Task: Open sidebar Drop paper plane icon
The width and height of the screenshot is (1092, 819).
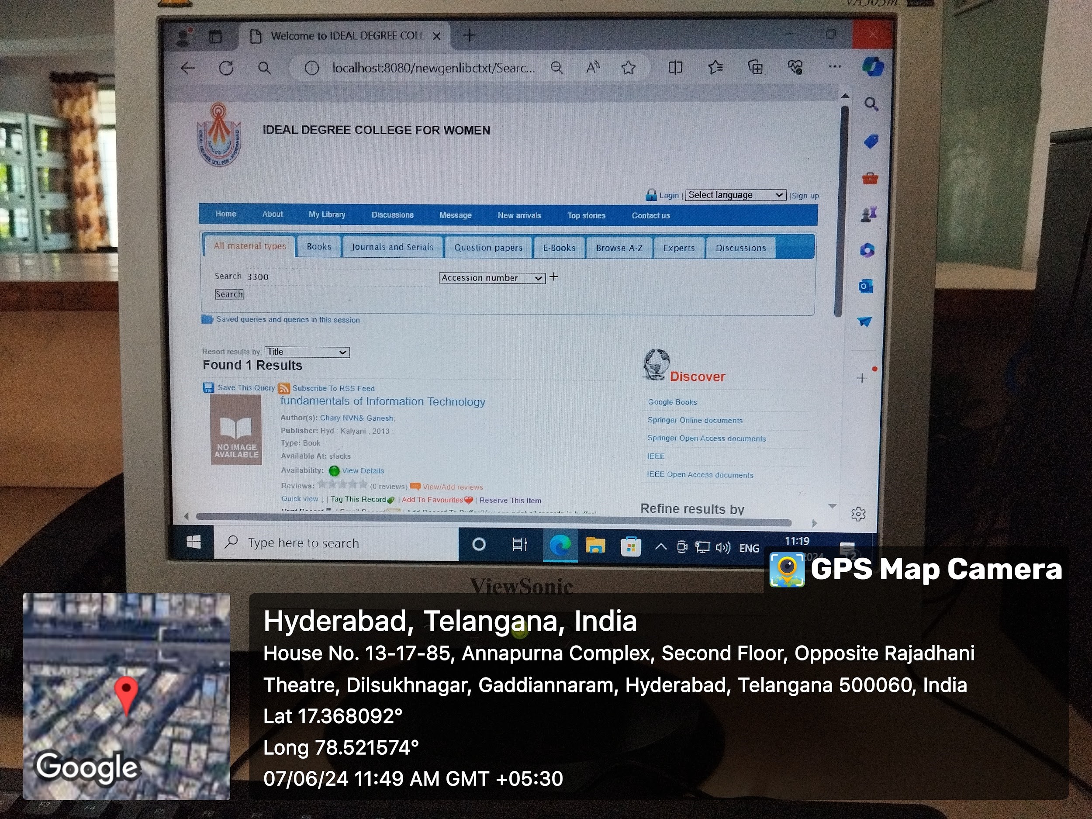Action: [864, 322]
